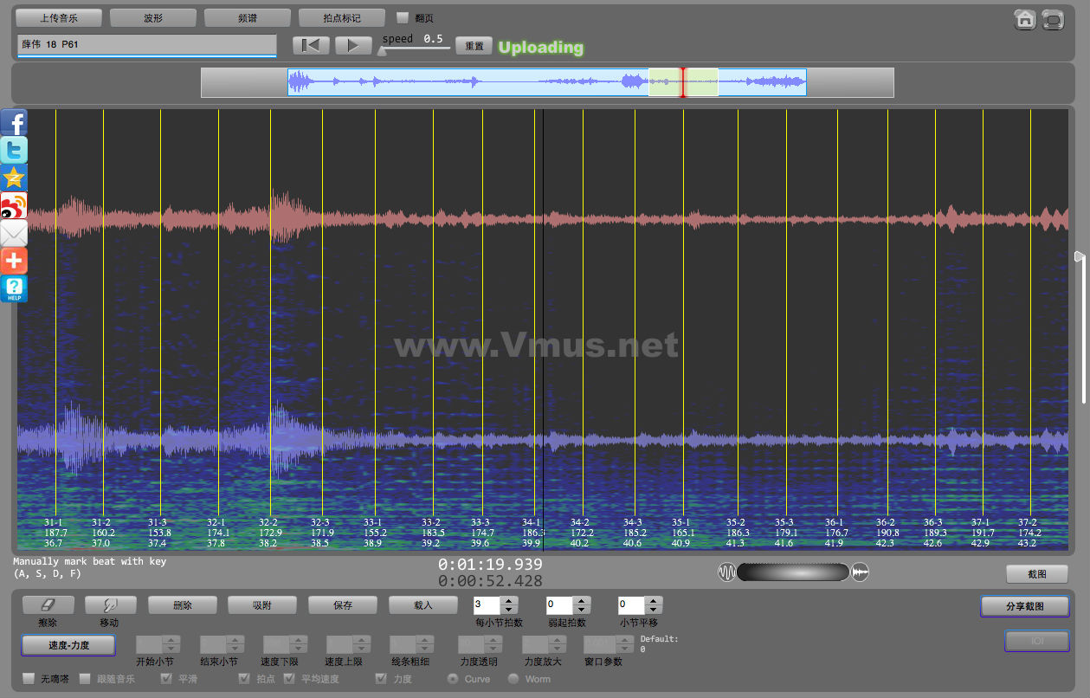Screen dimensions: 1090x698
Task: Increase the 每小节拍数 beats-per-bar value
Action: pyautogui.click(x=509, y=600)
